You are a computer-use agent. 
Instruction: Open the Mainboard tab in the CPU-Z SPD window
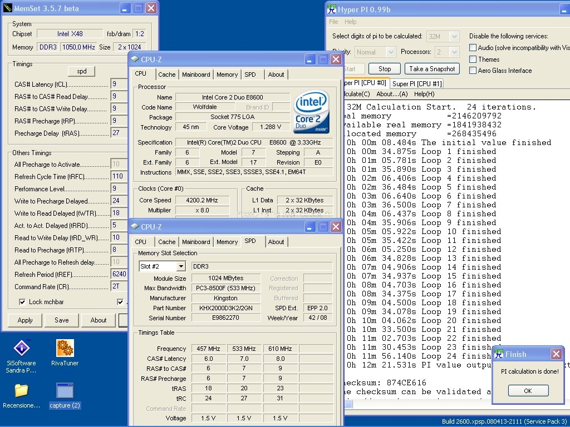click(x=196, y=242)
